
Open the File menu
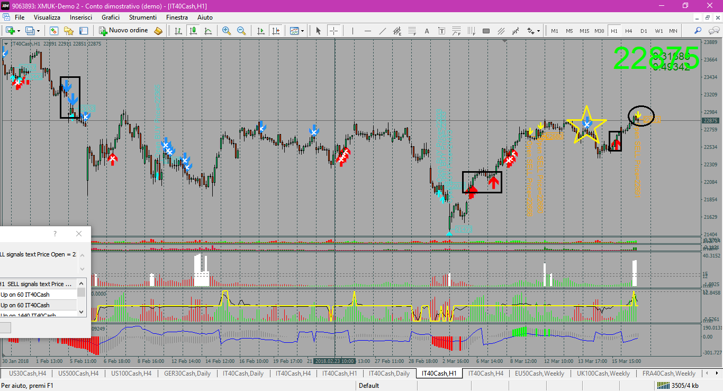pos(20,17)
